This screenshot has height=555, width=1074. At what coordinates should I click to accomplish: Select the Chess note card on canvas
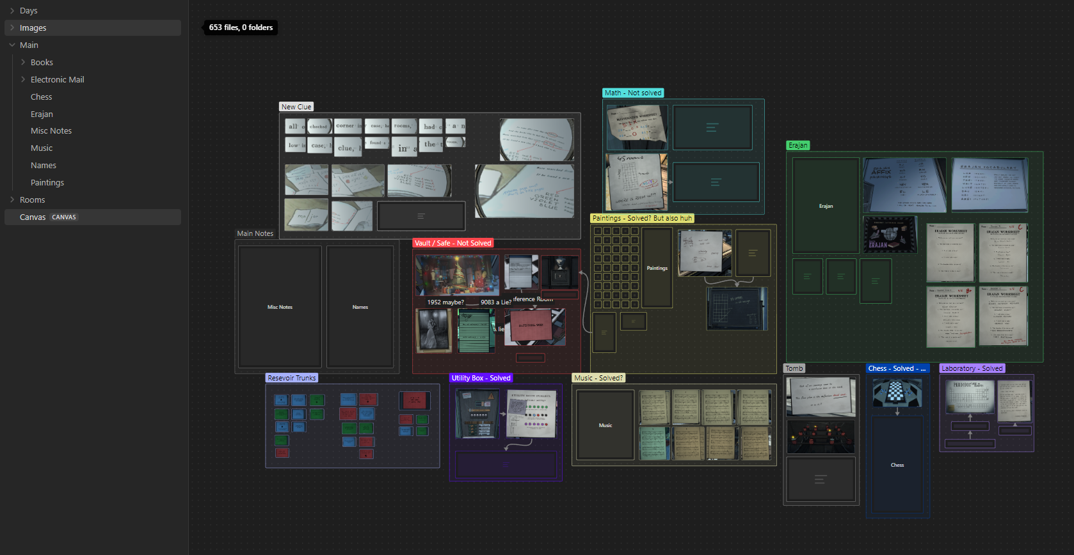897,465
